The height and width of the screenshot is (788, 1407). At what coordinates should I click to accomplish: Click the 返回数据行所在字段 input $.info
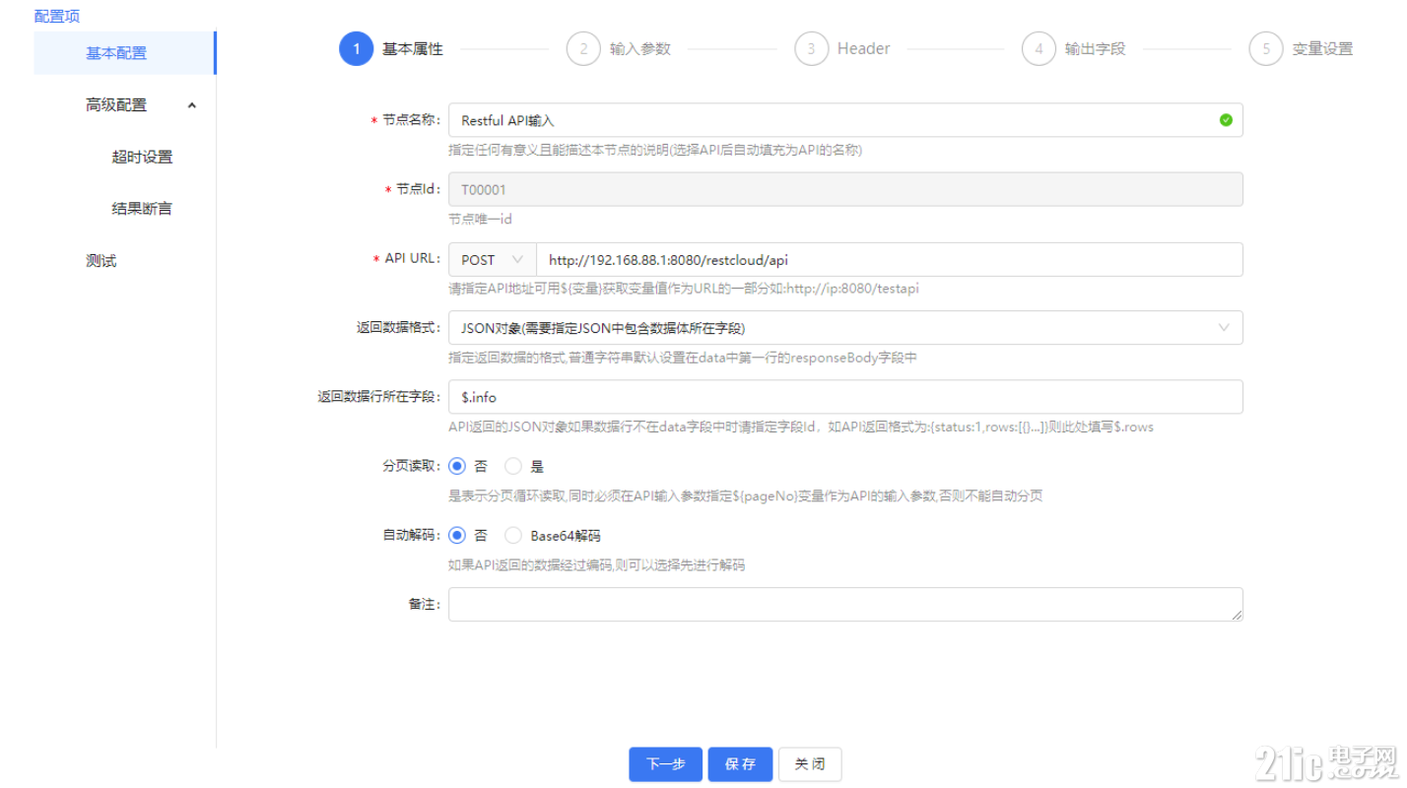tap(845, 397)
